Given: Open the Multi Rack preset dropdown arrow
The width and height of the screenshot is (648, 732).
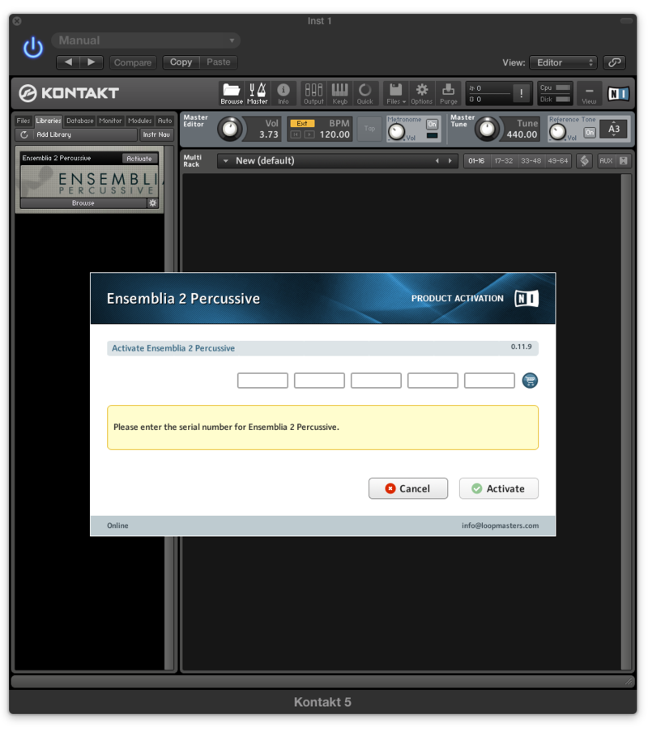Looking at the screenshot, I should point(226,161).
